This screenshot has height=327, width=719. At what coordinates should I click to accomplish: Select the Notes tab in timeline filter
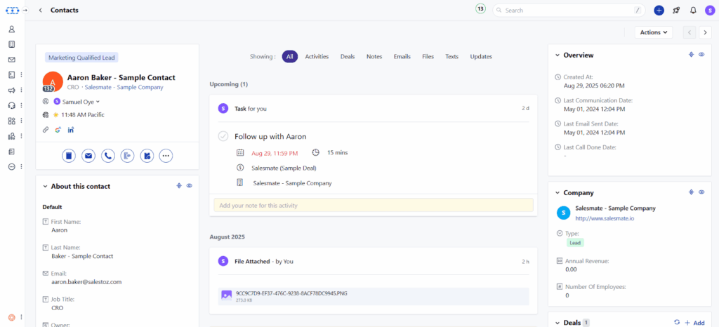tap(374, 57)
